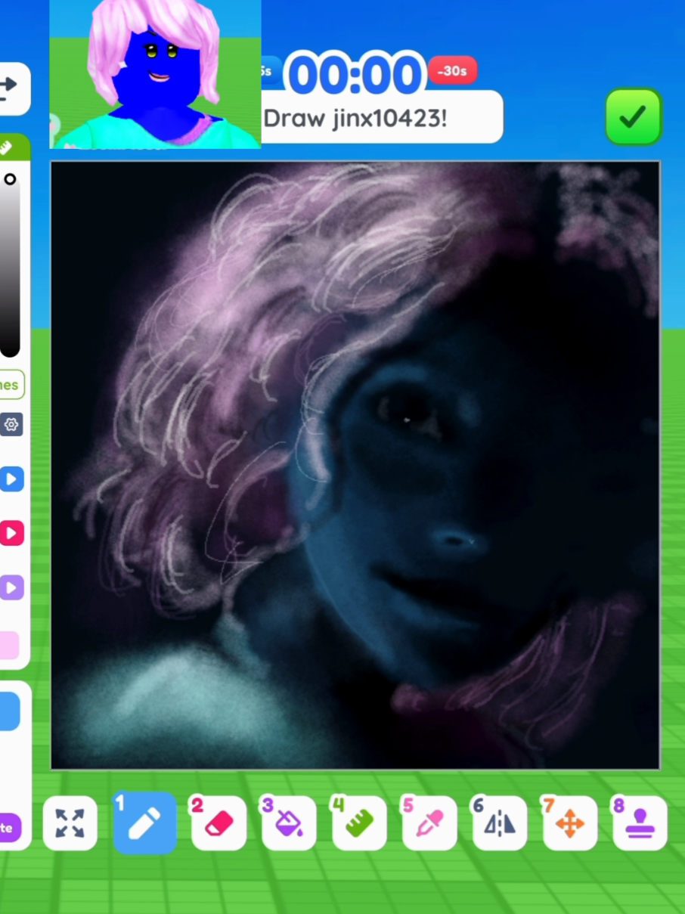Image resolution: width=685 pixels, height=914 pixels.
Task: Select the blue color swatch in sidebar
Action: pyautogui.click(x=9, y=712)
